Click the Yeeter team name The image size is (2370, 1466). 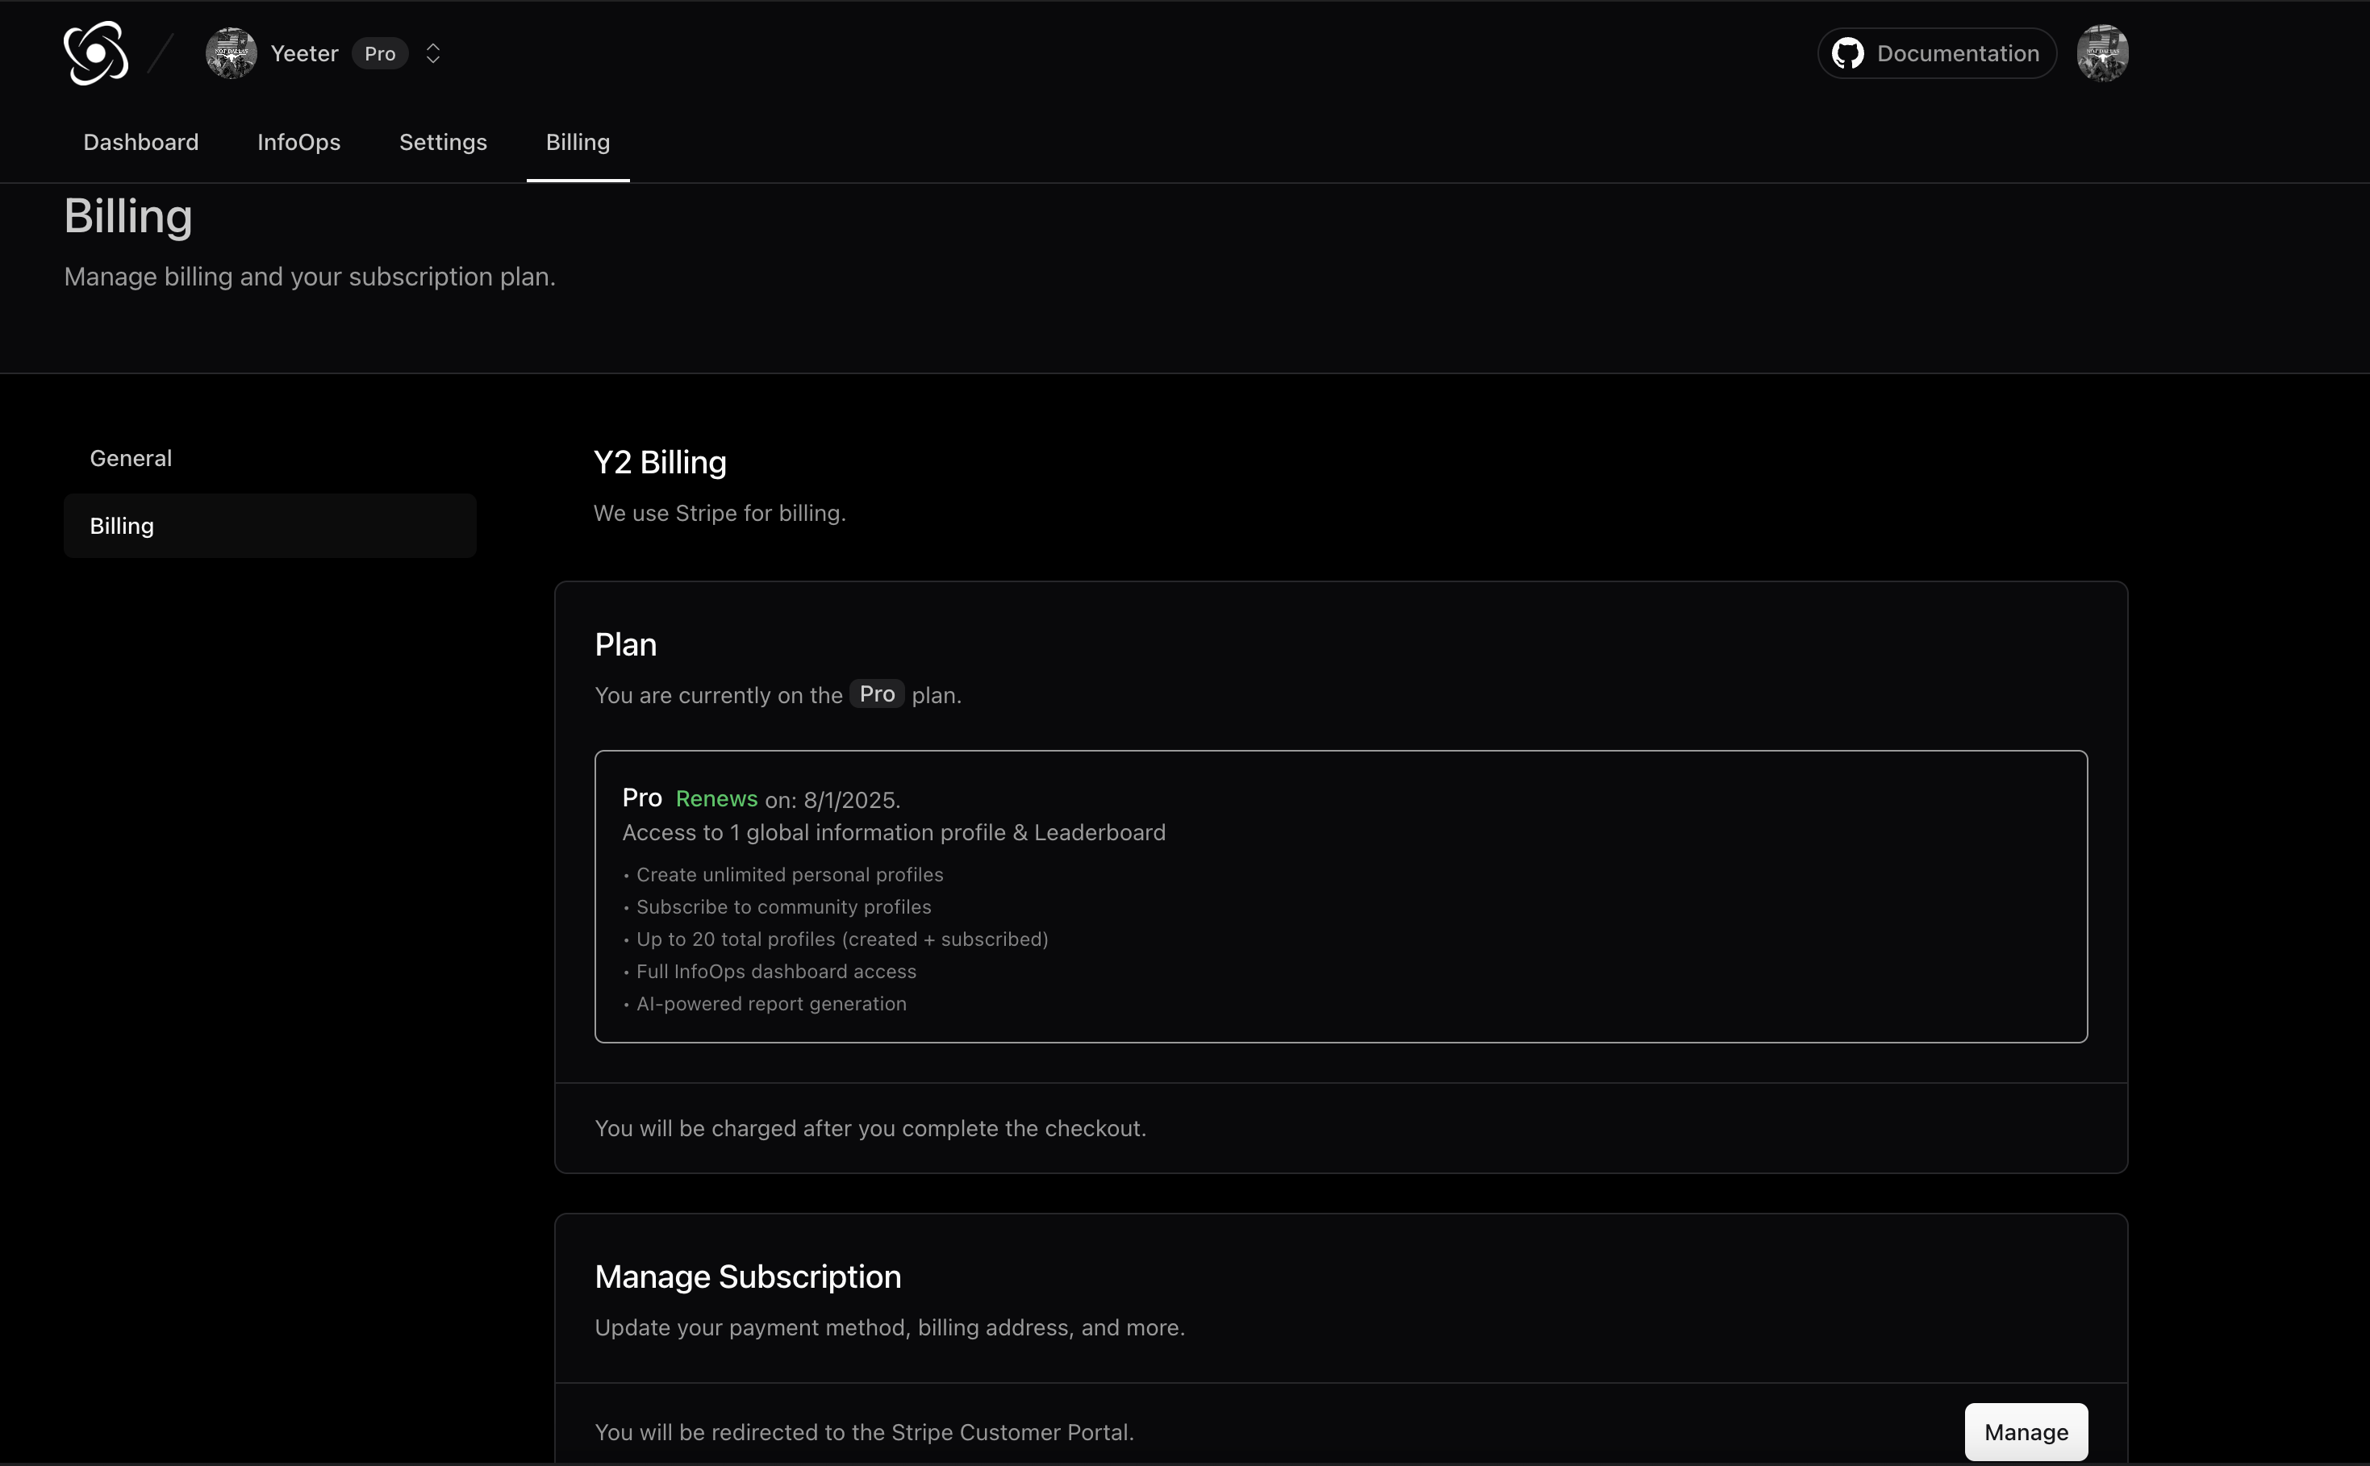[304, 53]
